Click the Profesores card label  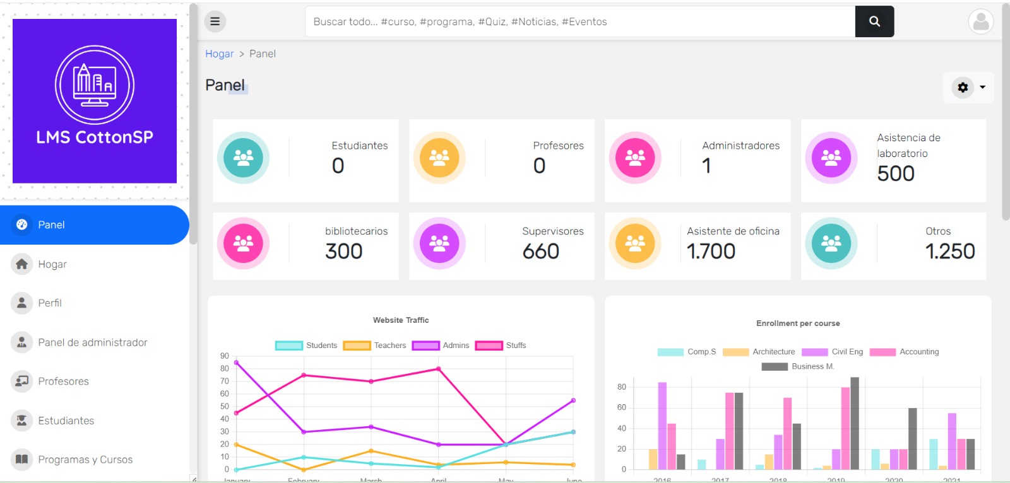(x=559, y=146)
